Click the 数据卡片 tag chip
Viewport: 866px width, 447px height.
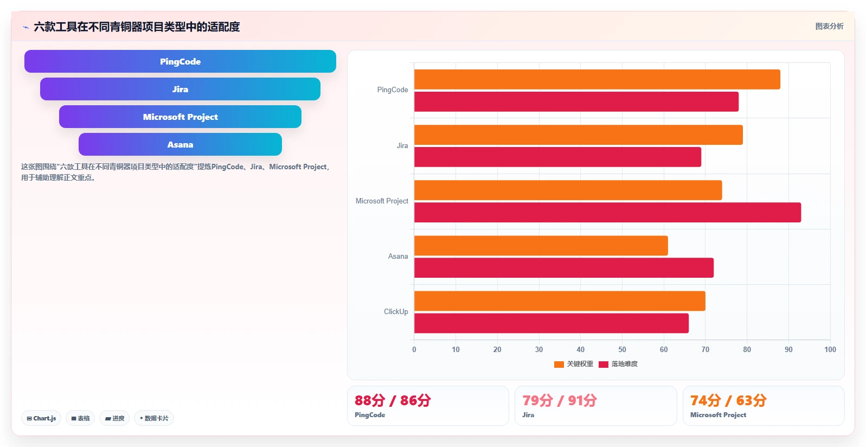pos(154,418)
